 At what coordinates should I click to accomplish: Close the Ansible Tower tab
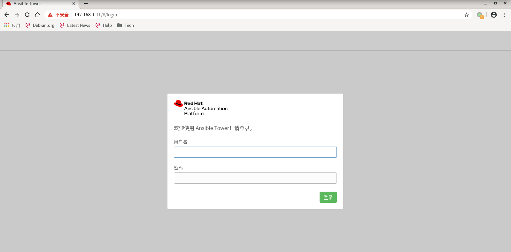point(74,4)
